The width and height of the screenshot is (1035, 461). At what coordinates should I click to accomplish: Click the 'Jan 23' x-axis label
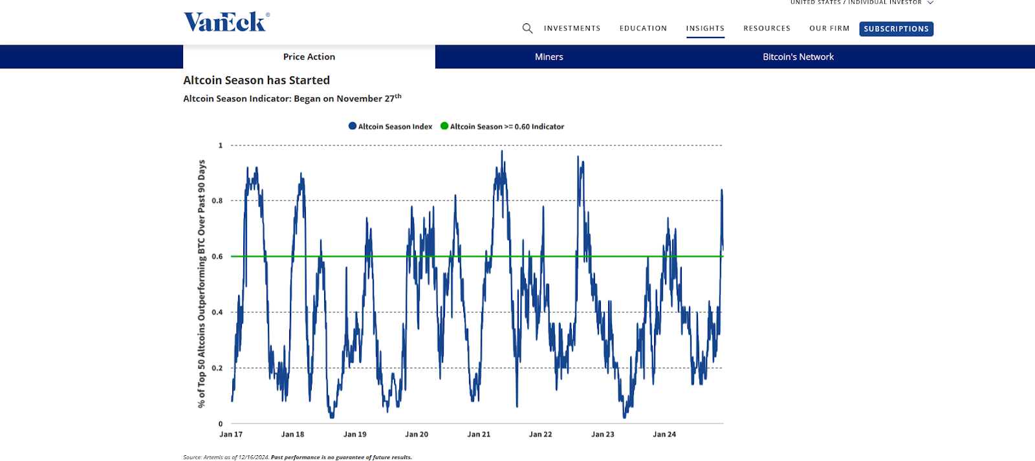click(603, 434)
